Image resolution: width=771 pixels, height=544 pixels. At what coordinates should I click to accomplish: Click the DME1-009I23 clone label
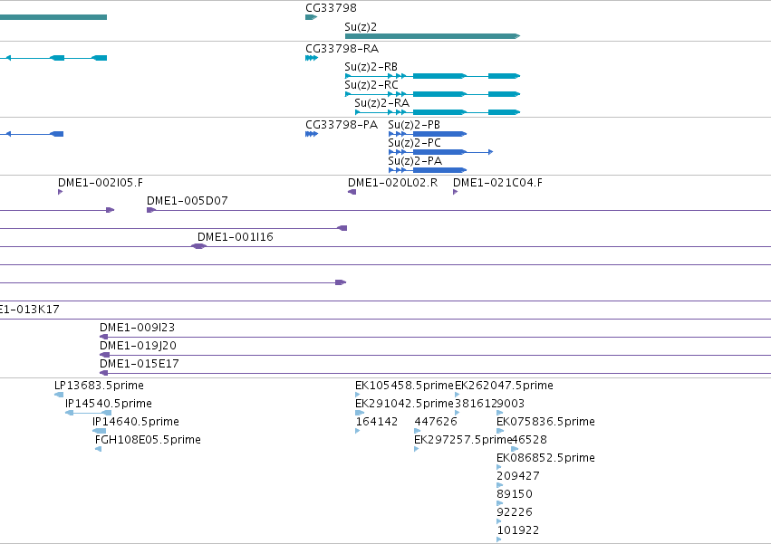pyautogui.click(x=137, y=328)
